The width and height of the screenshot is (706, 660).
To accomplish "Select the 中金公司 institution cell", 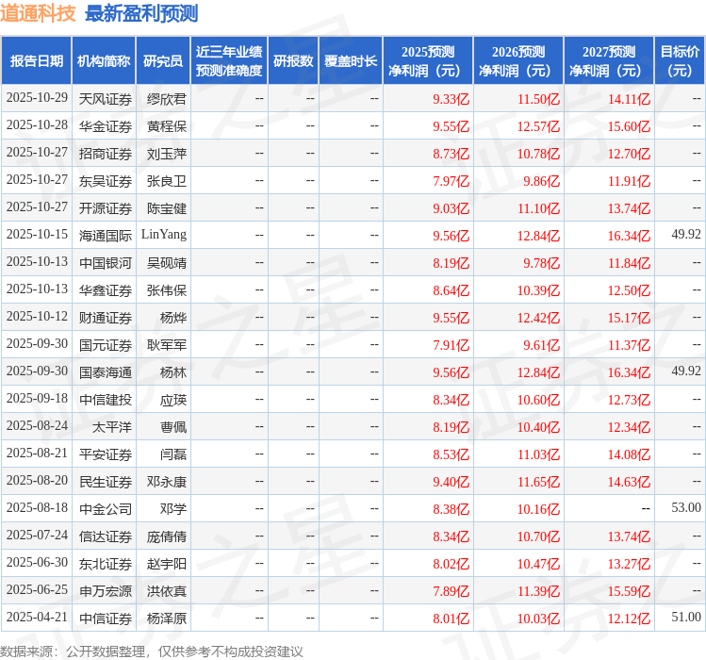I will [106, 509].
